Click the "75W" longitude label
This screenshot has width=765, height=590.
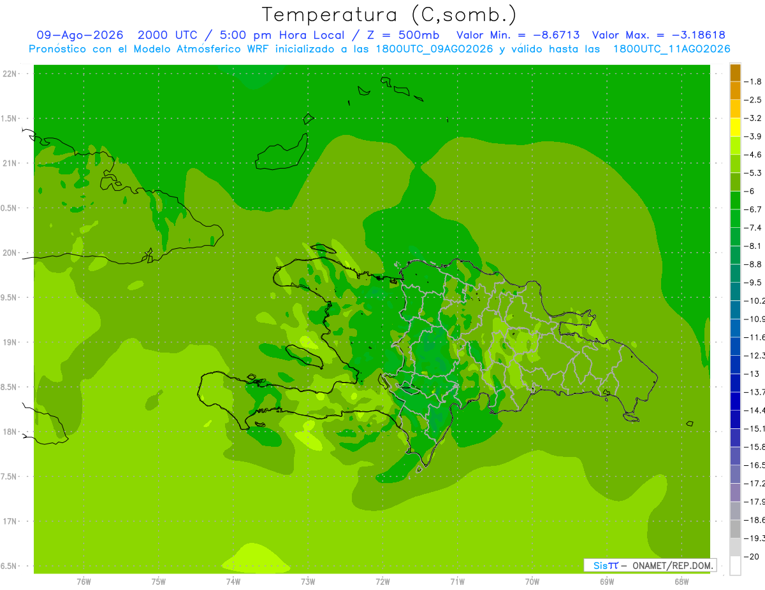pos(158,582)
